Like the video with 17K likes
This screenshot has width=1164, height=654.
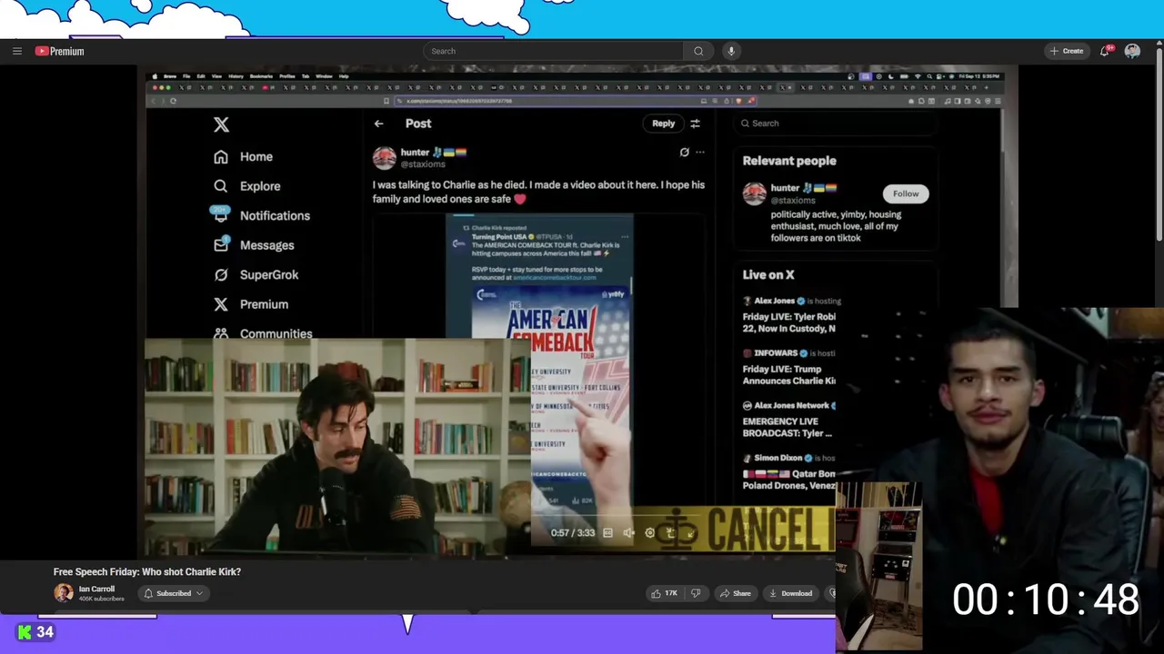click(x=664, y=593)
